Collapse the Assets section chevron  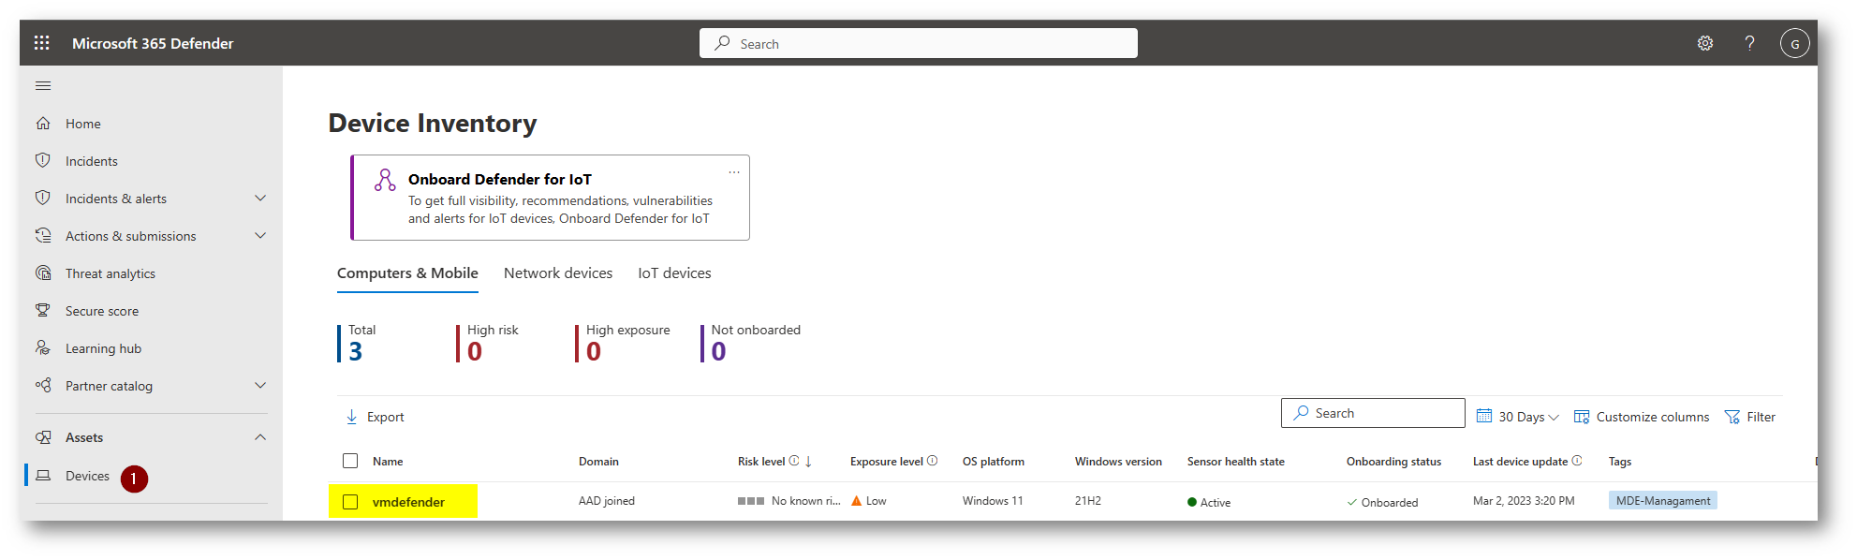[260, 437]
